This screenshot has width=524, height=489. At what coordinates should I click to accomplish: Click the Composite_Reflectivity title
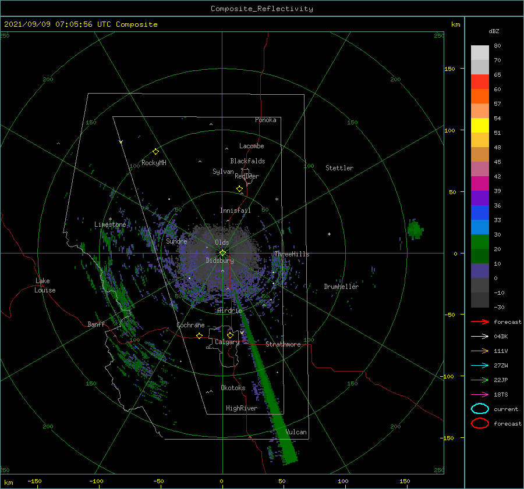click(x=262, y=9)
